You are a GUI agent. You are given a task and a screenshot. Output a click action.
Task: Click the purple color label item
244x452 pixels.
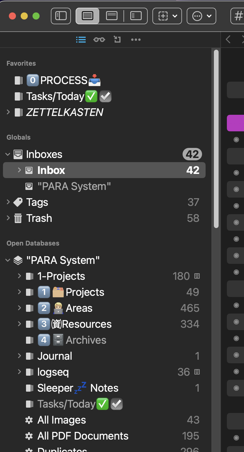click(236, 123)
